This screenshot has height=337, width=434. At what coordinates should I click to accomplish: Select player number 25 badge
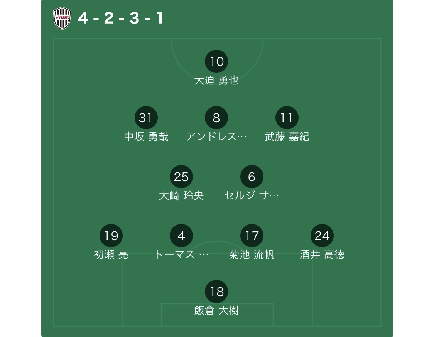coord(181,177)
